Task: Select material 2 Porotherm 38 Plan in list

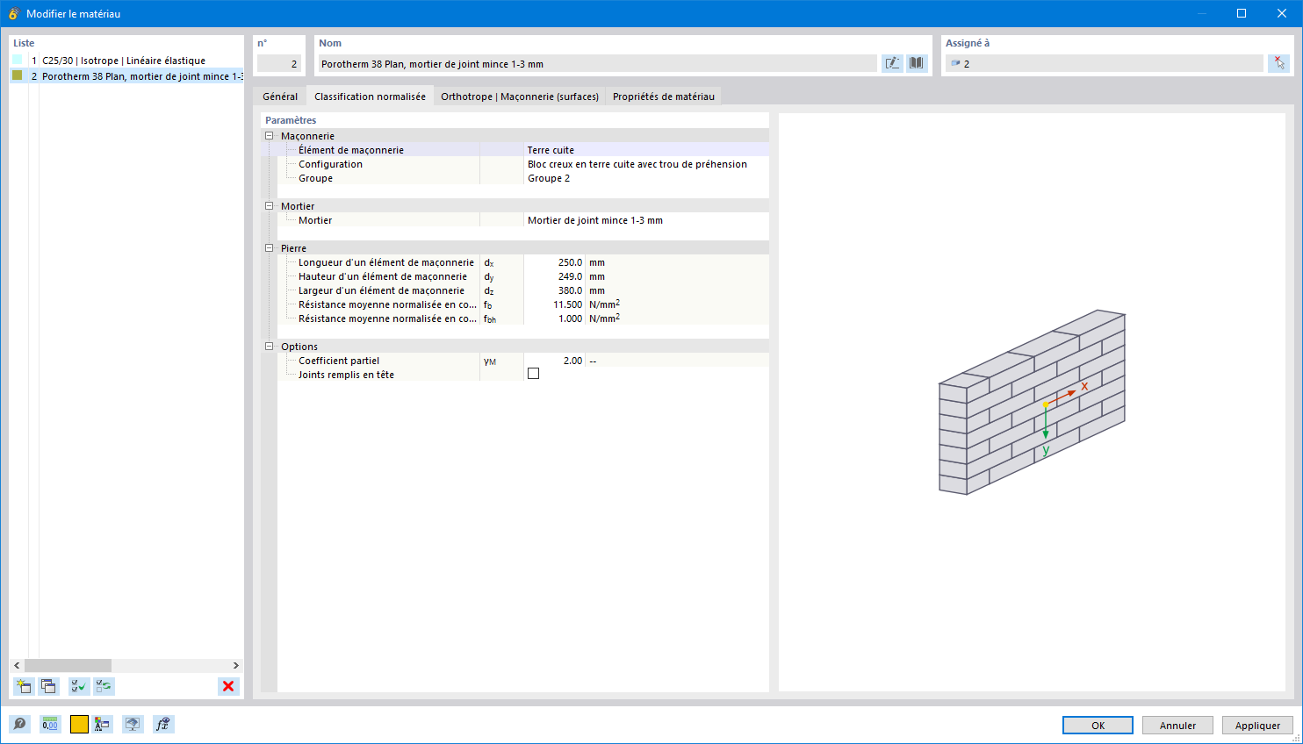Action: (127, 76)
